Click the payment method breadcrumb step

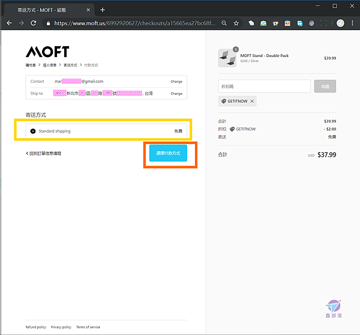click(x=91, y=65)
